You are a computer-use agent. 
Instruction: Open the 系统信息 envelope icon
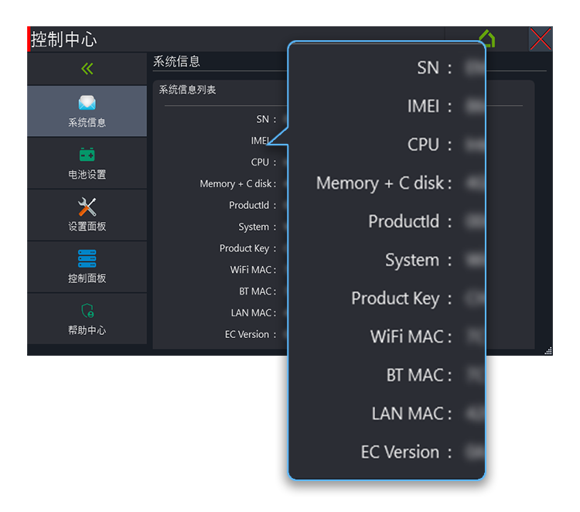tap(87, 102)
